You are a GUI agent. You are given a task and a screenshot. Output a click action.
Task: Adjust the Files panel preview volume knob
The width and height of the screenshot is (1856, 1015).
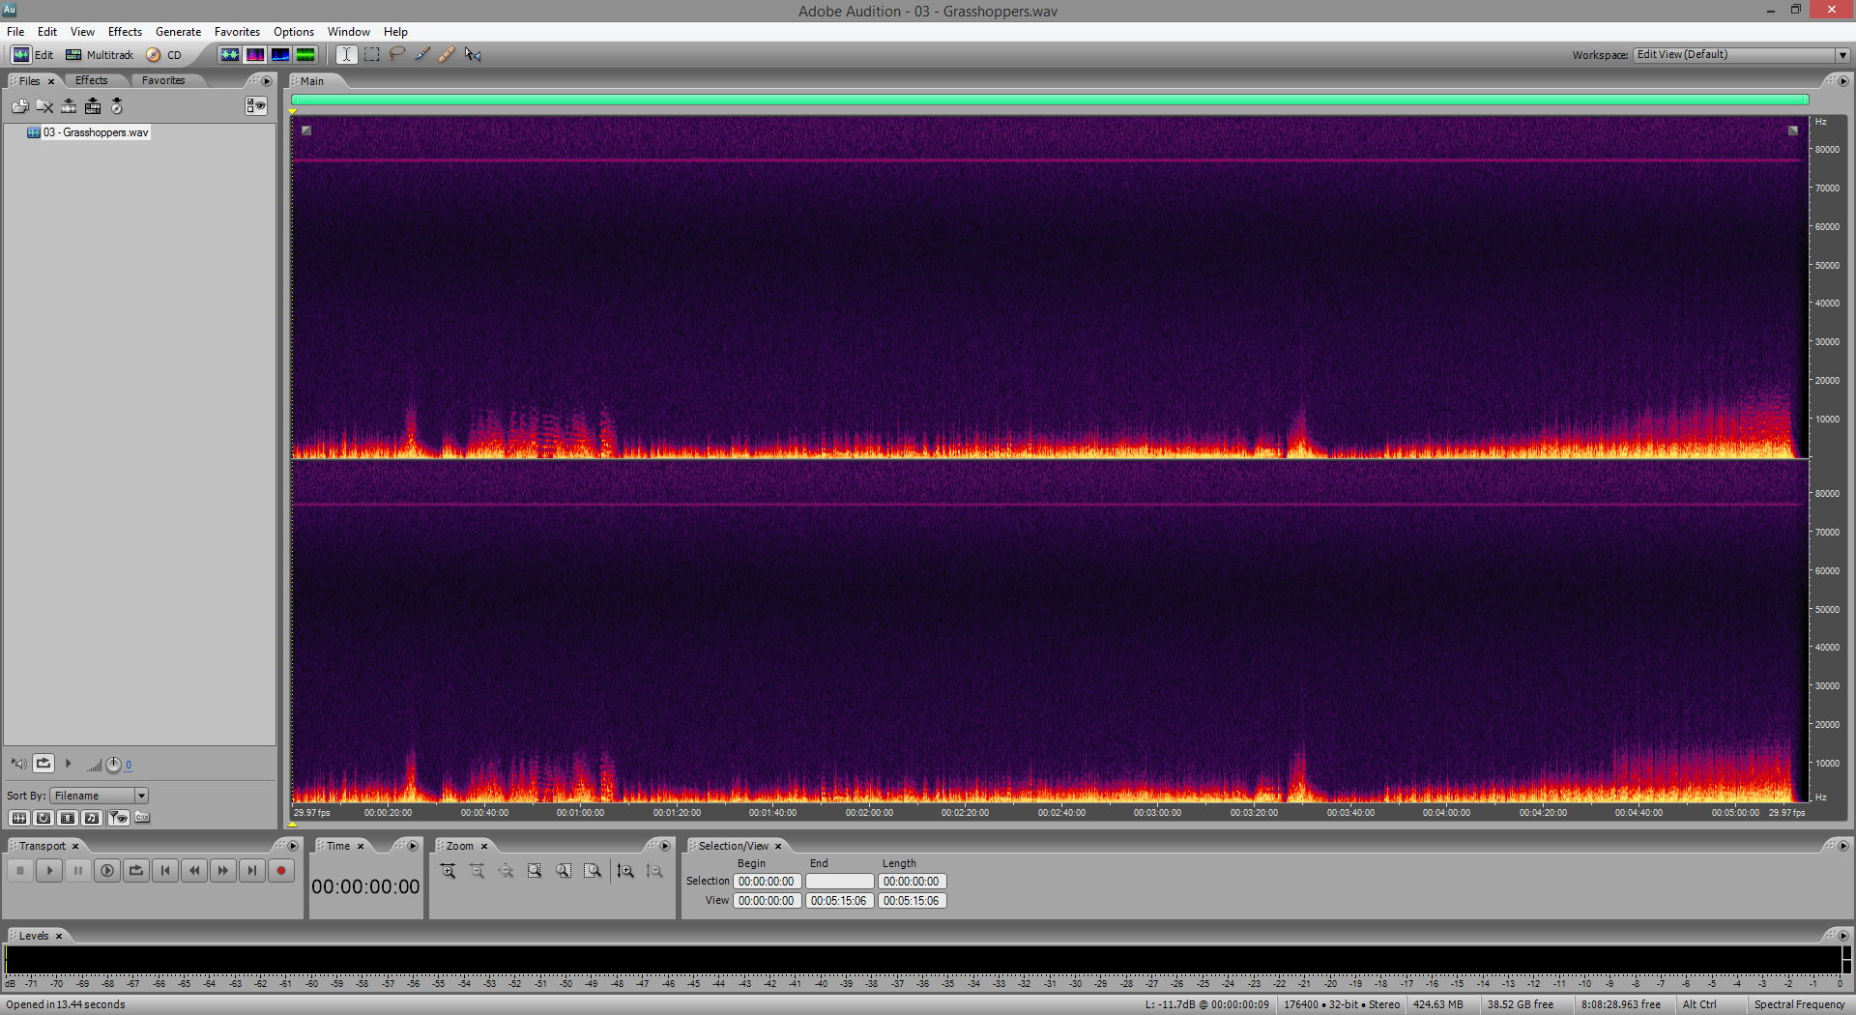[x=113, y=765]
